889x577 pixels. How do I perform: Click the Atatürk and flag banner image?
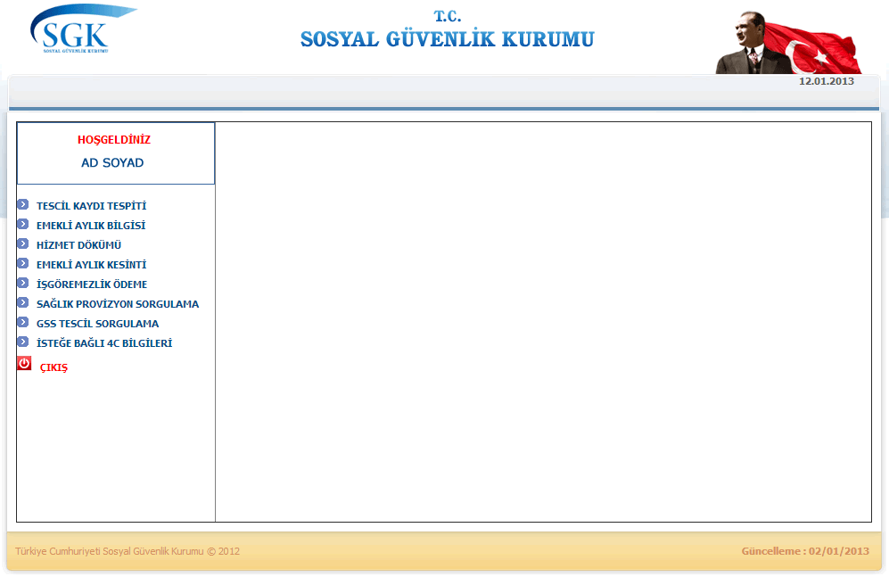(x=788, y=43)
